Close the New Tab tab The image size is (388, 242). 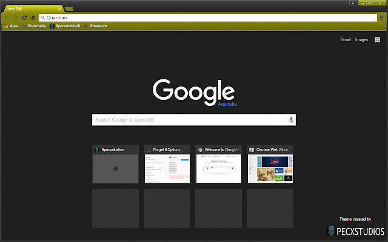coord(59,8)
